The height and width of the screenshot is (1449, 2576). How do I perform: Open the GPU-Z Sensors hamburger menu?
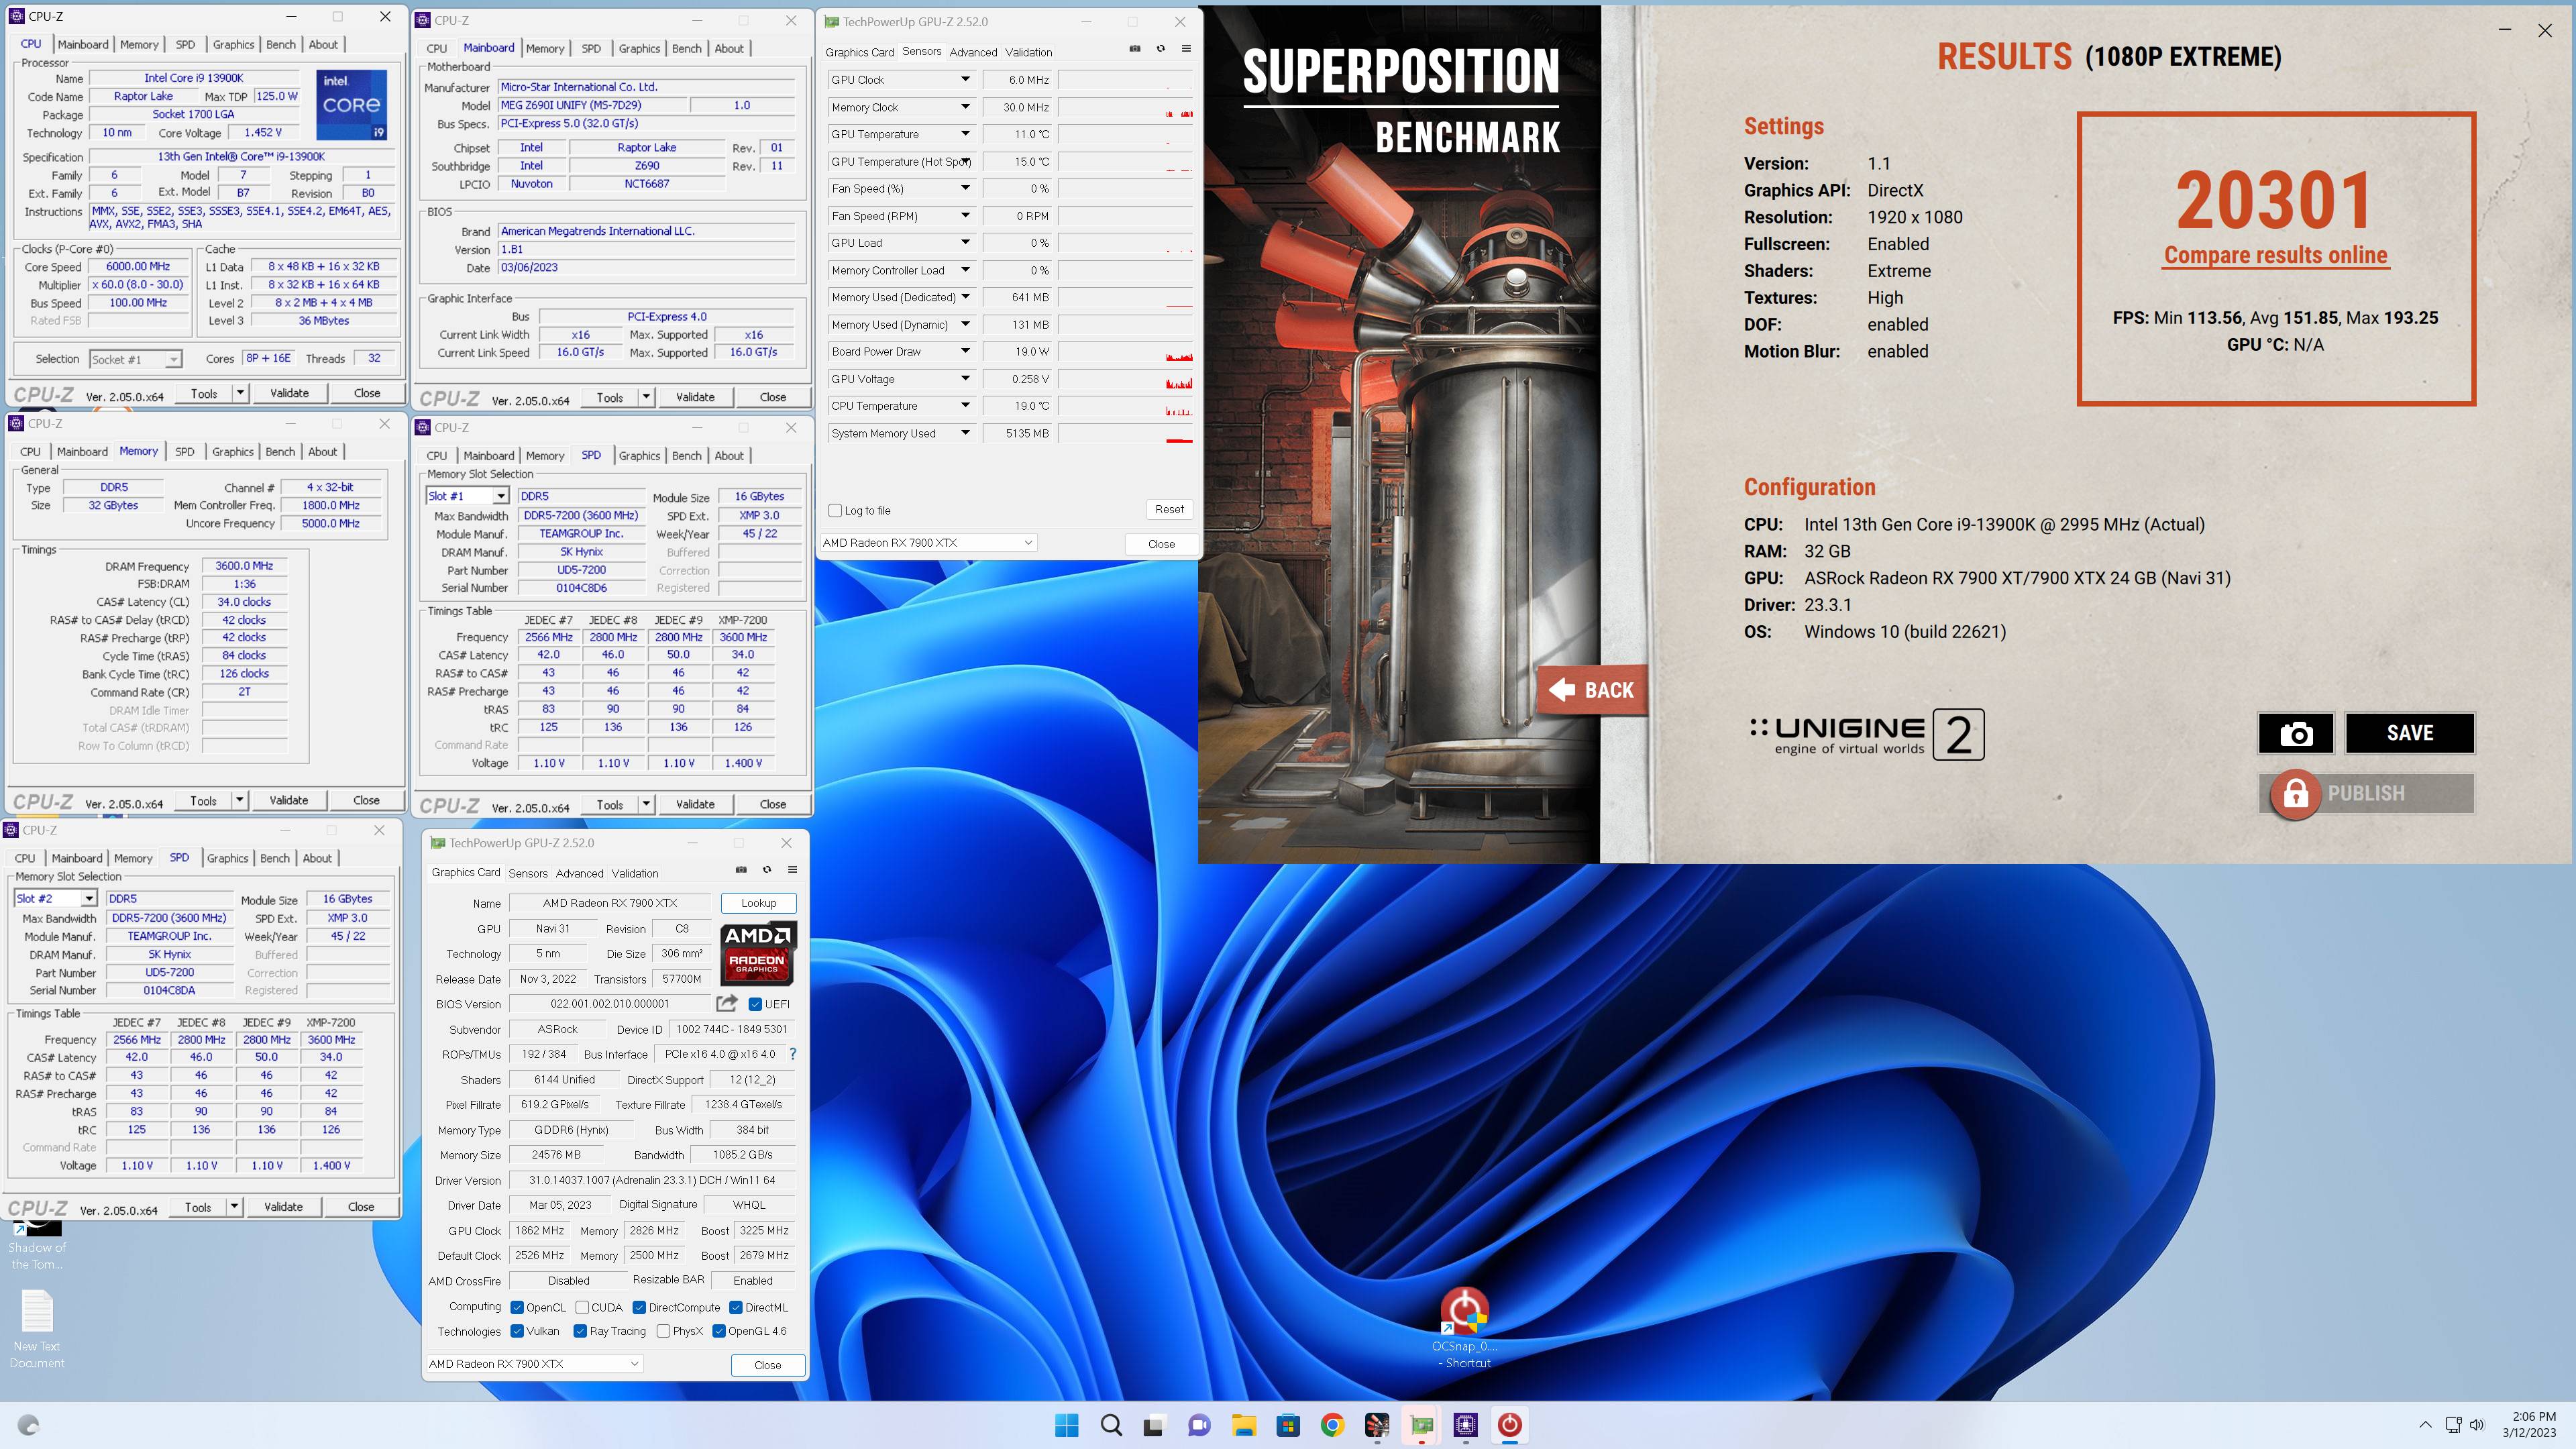pos(1186,48)
